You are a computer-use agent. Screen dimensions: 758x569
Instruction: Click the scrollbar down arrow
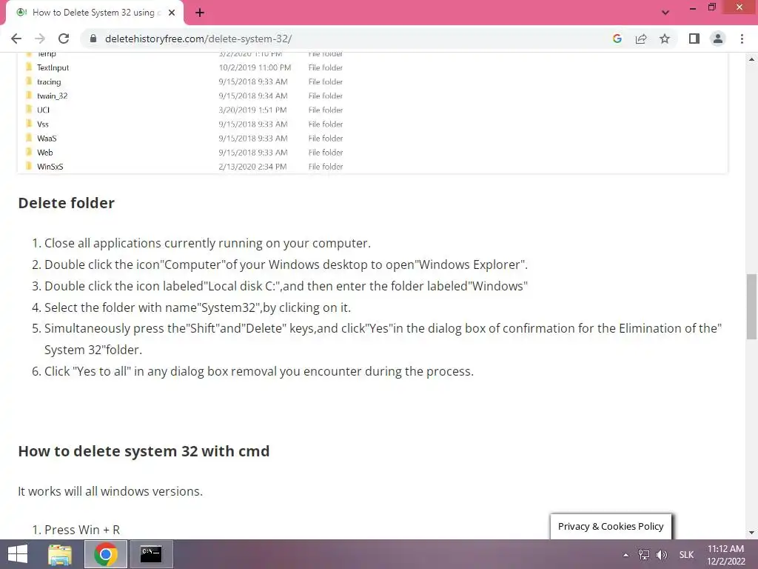pos(752,533)
